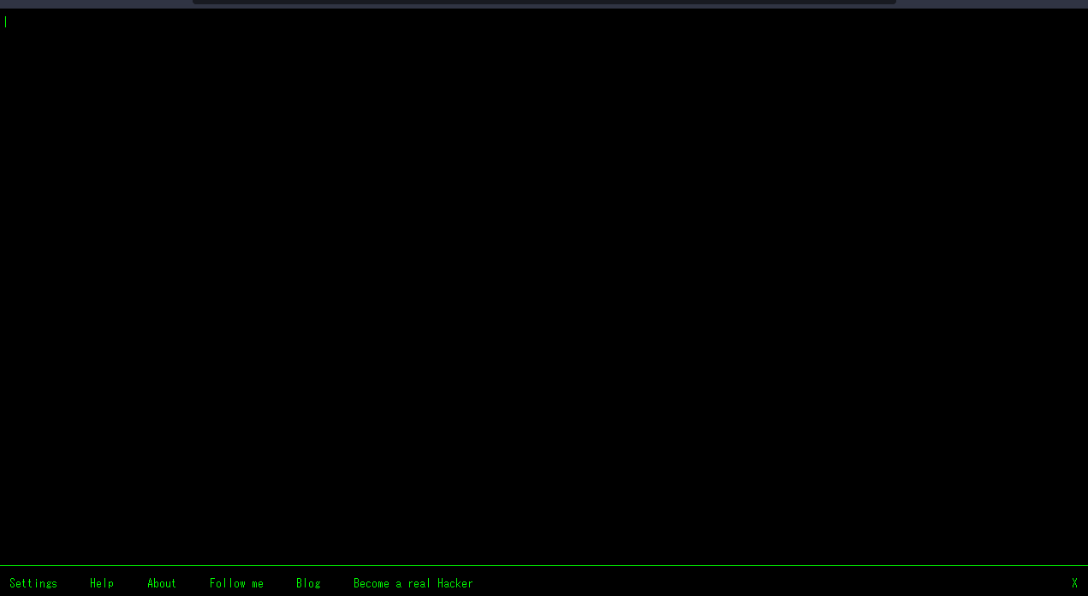1088x596 pixels.
Task: Open the Blog entry in the bottom bar
Action: [308, 583]
